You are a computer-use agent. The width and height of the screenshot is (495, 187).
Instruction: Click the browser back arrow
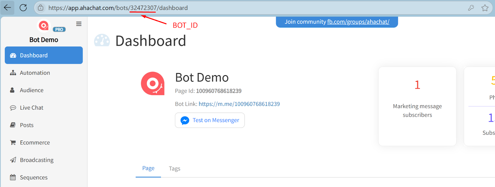pyautogui.click(x=7, y=8)
